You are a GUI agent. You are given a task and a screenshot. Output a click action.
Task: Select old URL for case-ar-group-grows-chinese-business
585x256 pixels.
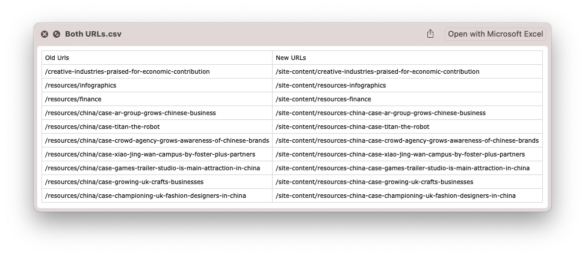tap(130, 113)
